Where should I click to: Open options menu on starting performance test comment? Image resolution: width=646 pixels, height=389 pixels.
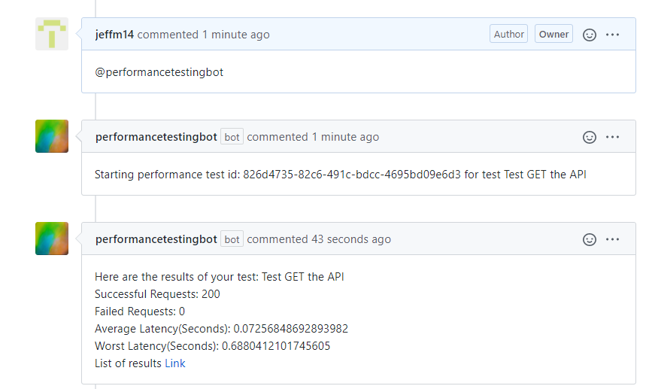612,137
